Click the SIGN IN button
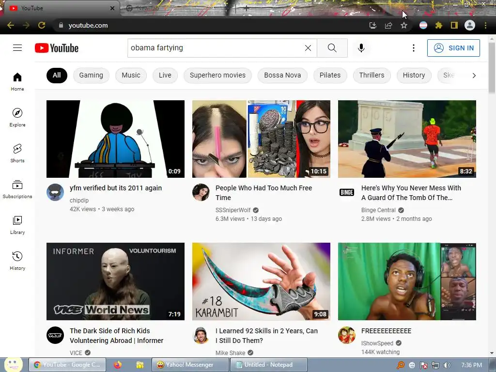The height and width of the screenshot is (372, 496). pyautogui.click(x=453, y=48)
